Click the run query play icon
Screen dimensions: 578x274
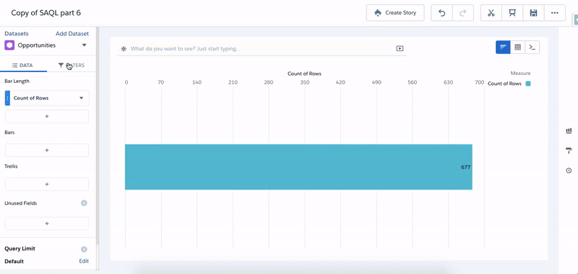[400, 48]
